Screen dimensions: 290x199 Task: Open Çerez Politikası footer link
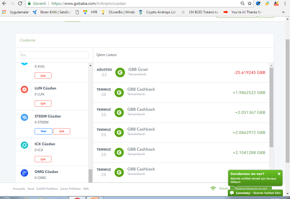[x=70, y=189]
